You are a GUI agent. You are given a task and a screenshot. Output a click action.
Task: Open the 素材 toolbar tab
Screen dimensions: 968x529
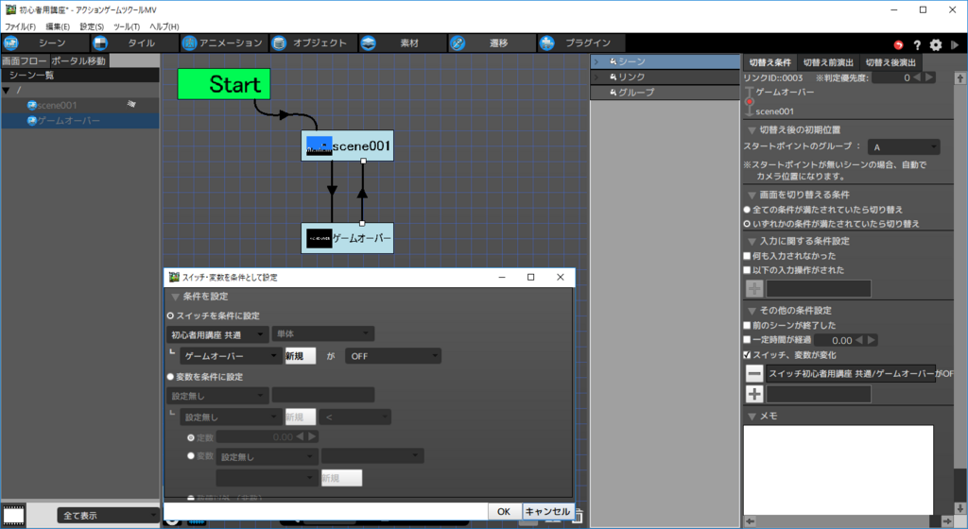pyautogui.click(x=402, y=43)
